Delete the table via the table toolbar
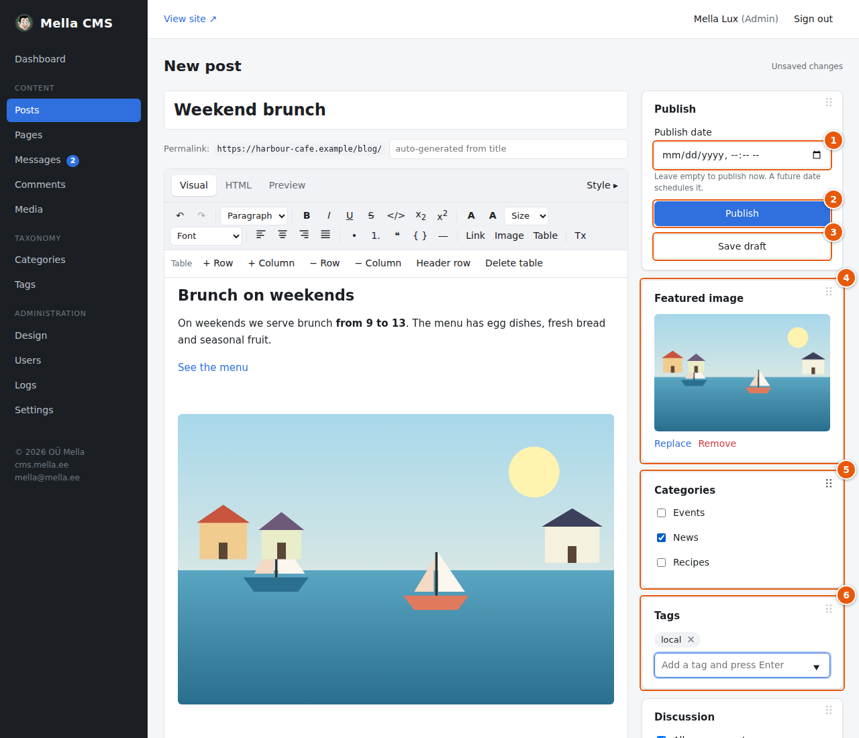 514,263
